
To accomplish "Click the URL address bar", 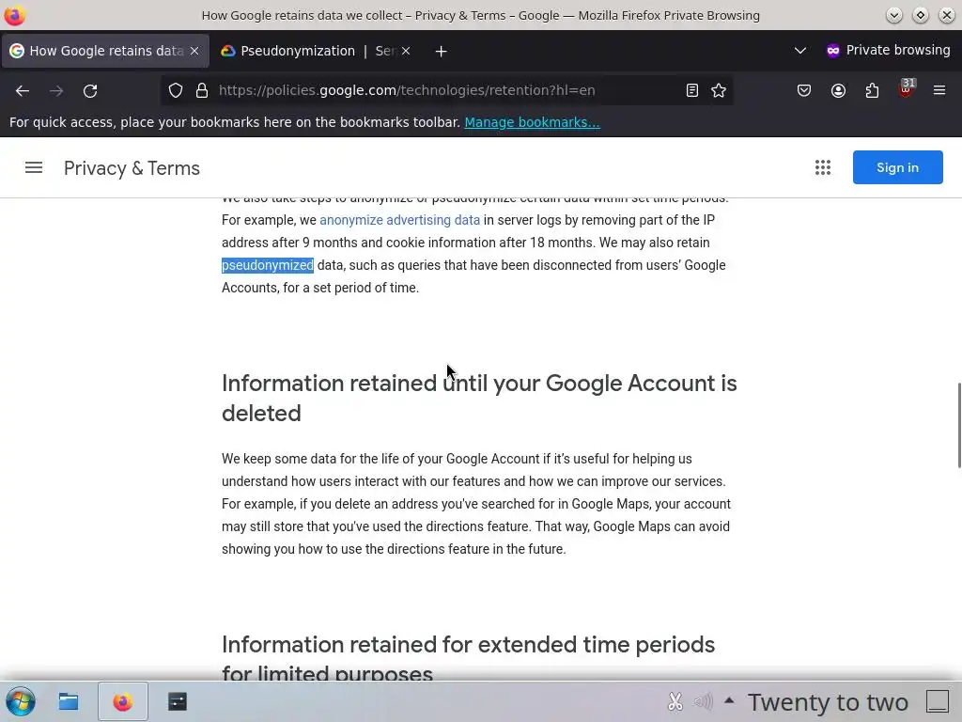I will [448, 91].
